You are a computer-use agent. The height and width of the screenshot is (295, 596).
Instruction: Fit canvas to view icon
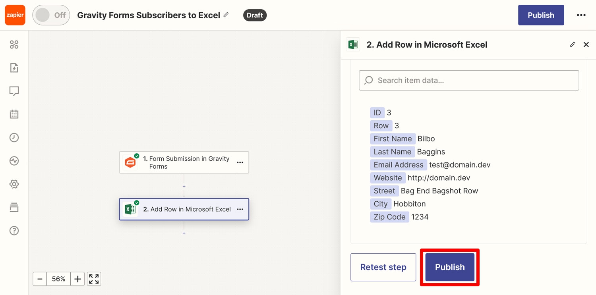click(x=94, y=279)
